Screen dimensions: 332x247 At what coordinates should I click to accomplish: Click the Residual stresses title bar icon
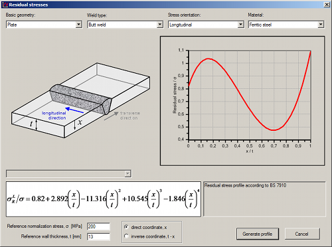5,5
